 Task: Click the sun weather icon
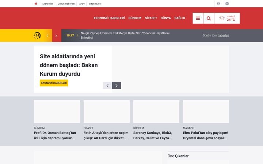(x=222, y=18)
